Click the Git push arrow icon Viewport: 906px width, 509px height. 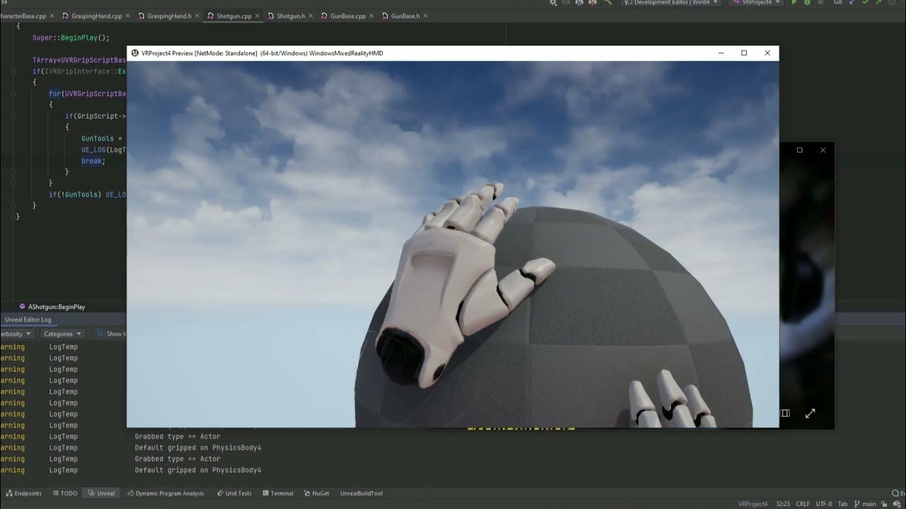click(877, 3)
